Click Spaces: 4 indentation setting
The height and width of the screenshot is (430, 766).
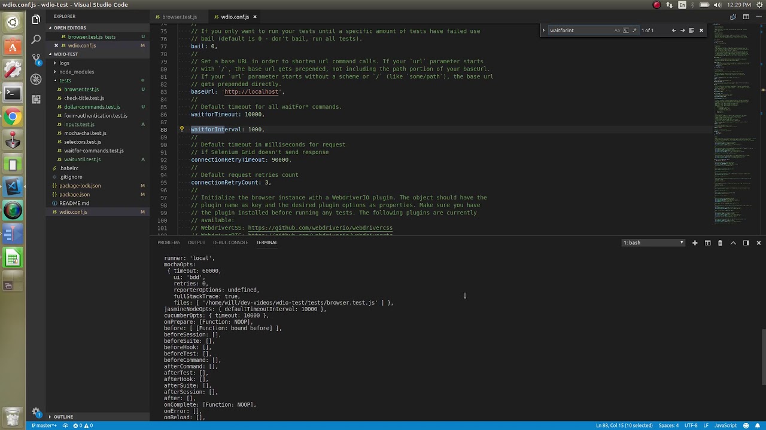[x=668, y=426]
